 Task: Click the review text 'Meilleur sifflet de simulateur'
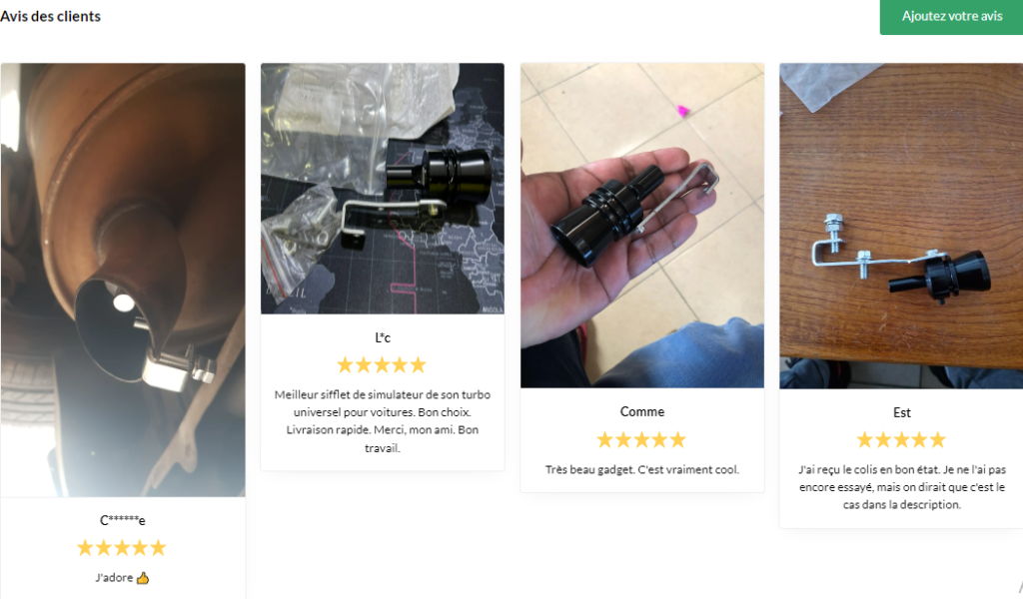383,421
